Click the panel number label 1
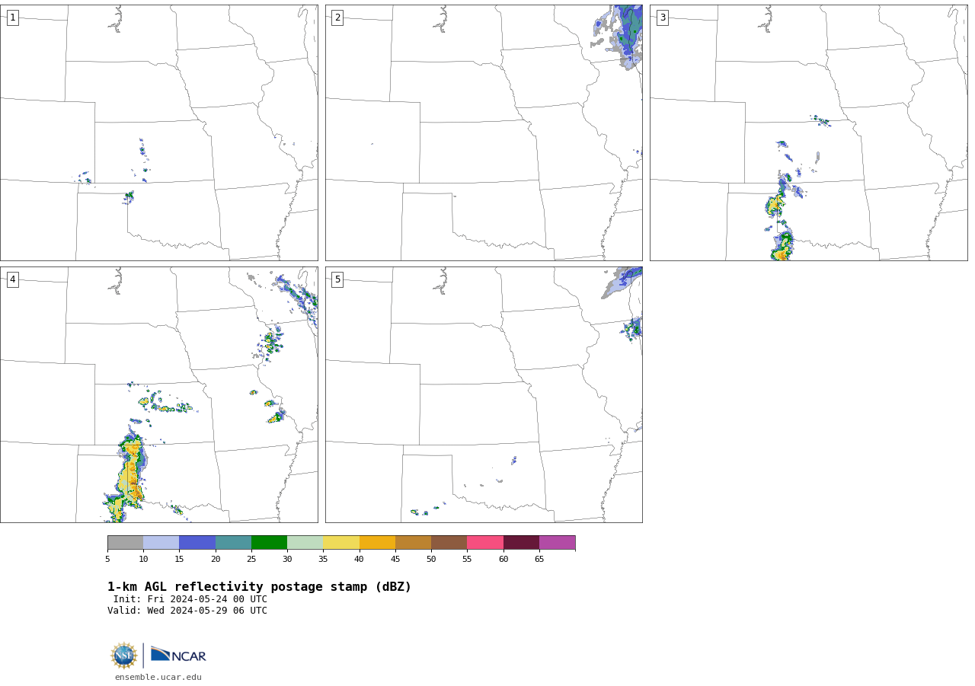Viewport: 975px width, 686px height. [x=13, y=18]
